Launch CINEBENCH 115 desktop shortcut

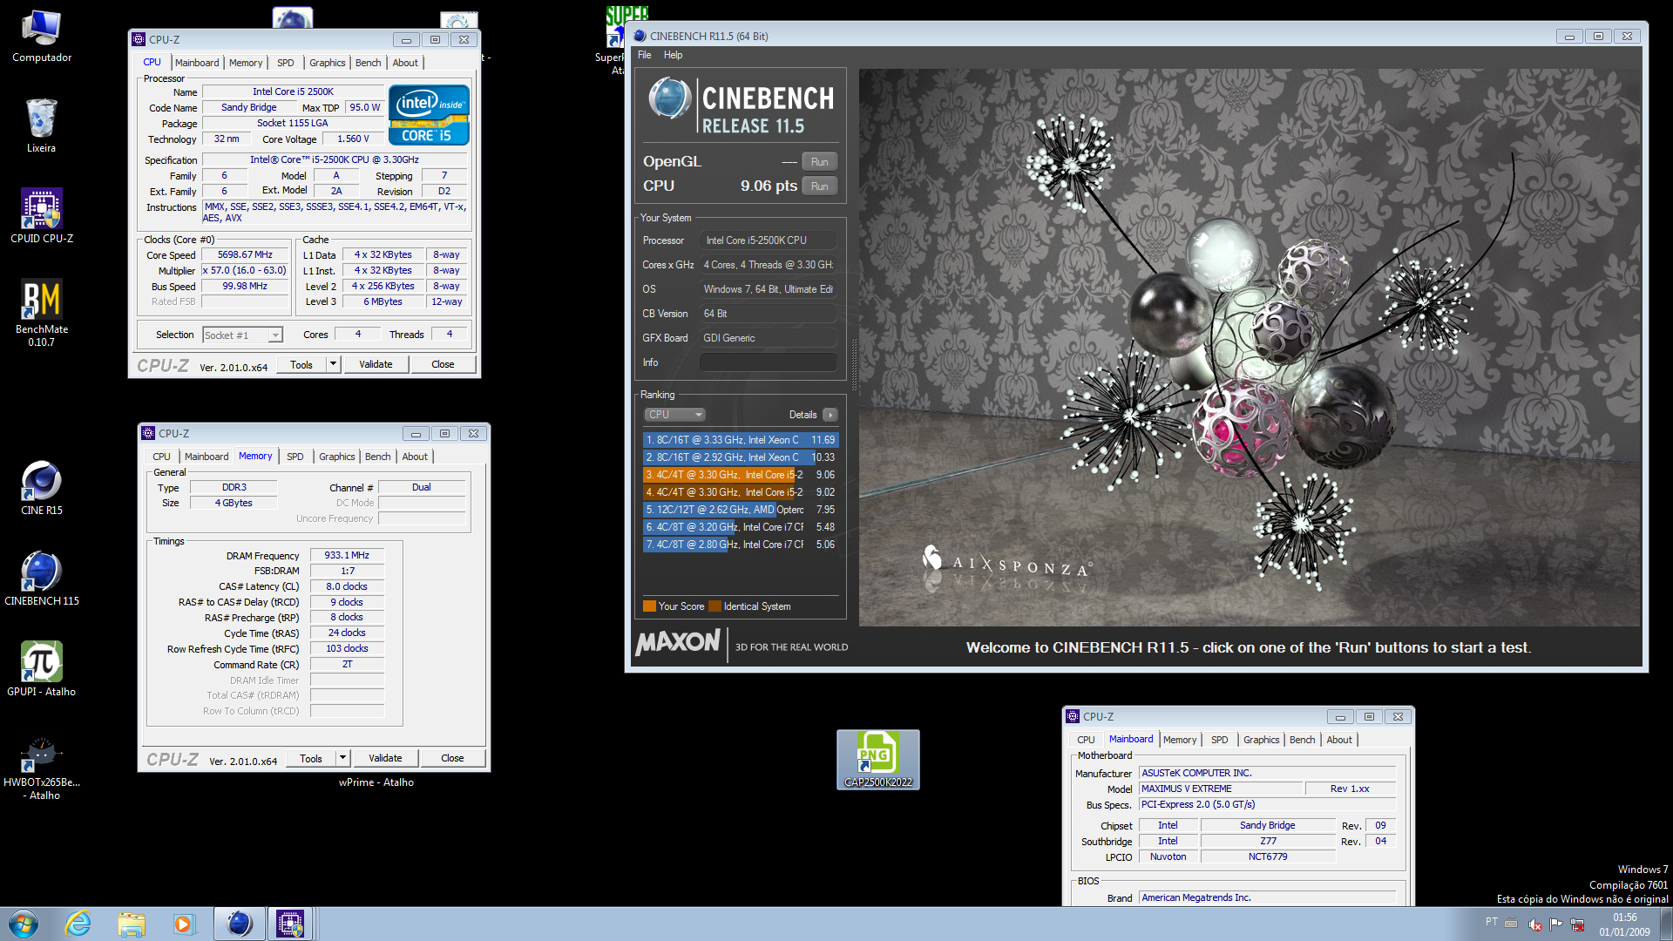(x=41, y=579)
